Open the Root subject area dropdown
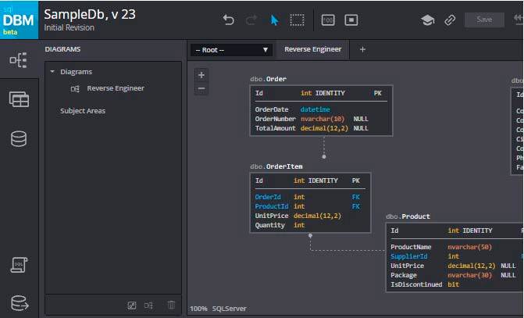The image size is (524, 318). 232,50
